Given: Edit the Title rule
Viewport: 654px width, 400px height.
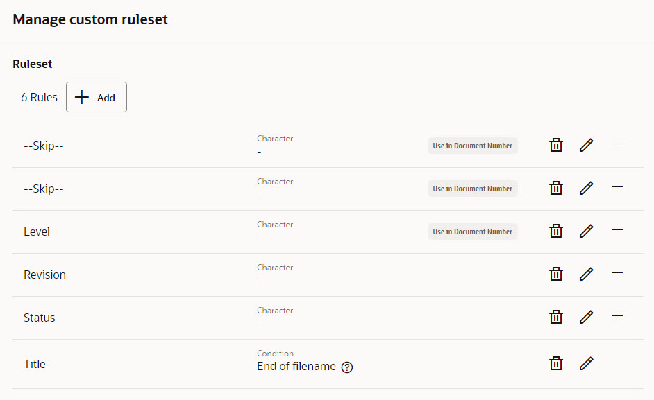Looking at the screenshot, I should tap(586, 364).
